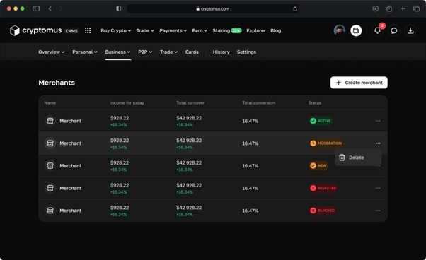Click the store icon of the Moderation merchant
The width and height of the screenshot is (426, 260).
click(50, 143)
